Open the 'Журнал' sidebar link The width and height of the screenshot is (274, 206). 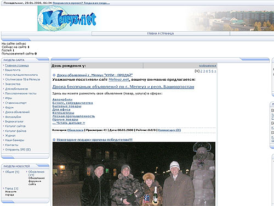click(10, 136)
